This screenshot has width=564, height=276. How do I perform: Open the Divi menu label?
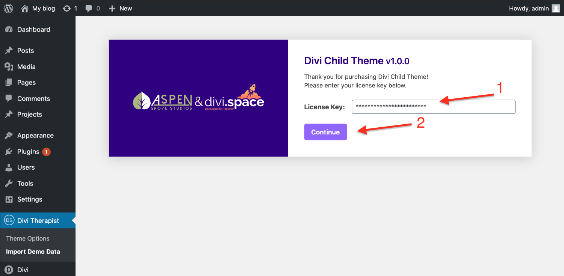23,270
